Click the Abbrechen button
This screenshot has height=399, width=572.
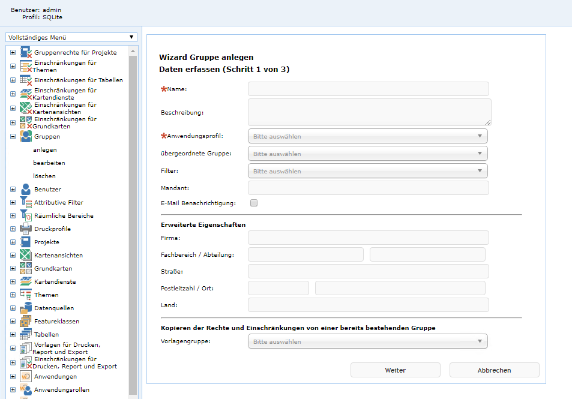click(494, 370)
